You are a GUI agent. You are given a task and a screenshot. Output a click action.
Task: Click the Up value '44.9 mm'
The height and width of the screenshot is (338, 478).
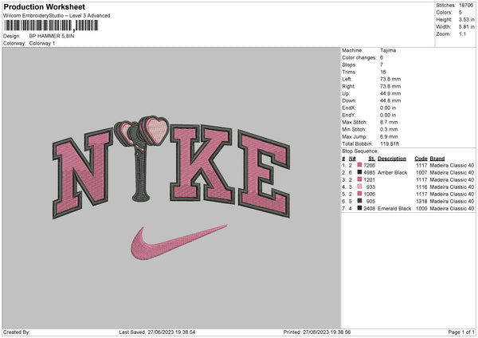click(x=390, y=93)
